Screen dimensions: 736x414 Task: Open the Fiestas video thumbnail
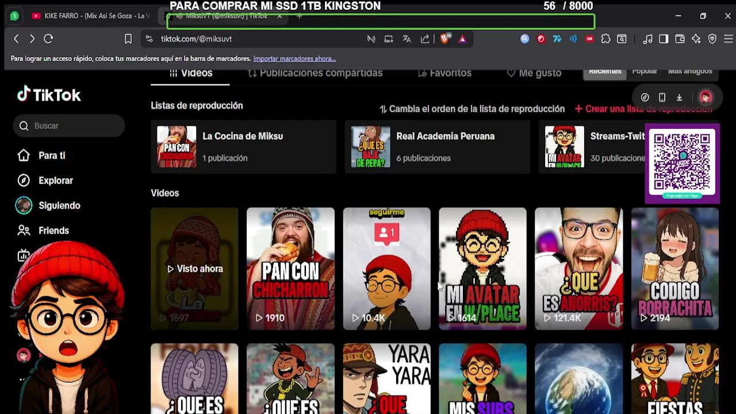click(674, 379)
